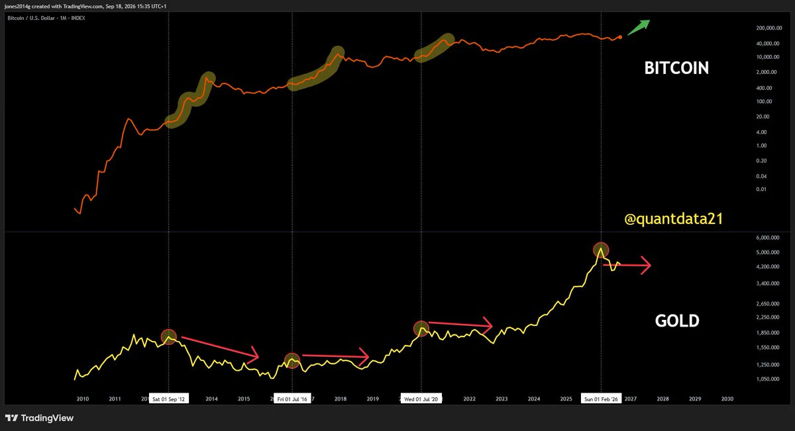Click the 10,000.00 price axis label

(767, 58)
